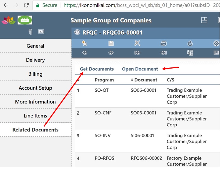Click the paperclip attachments icon
This screenshot has height=180, width=220.
pyautogui.click(x=30, y=32)
